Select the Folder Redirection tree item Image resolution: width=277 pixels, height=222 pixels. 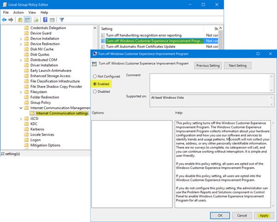[x=45, y=97]
